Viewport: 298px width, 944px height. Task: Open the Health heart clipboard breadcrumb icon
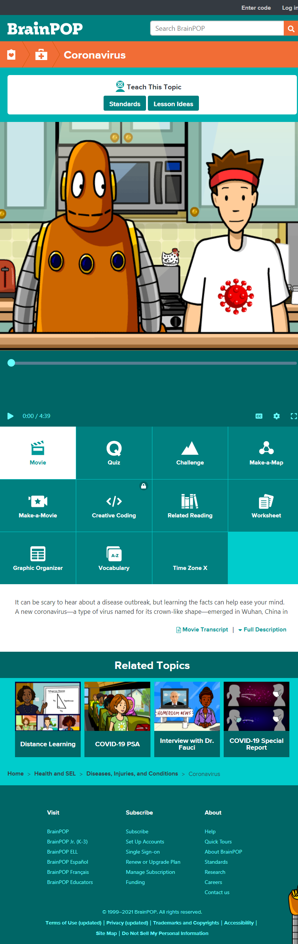[x=12, y=55]
